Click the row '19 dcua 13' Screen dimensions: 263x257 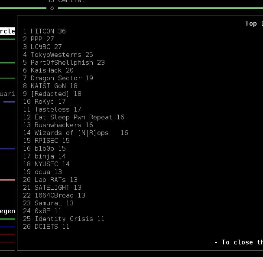42,172
